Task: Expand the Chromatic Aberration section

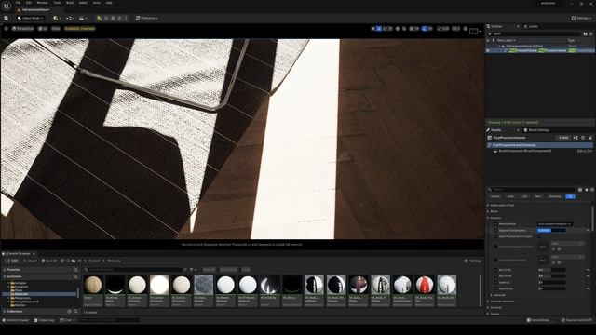Action: [488, 301]
